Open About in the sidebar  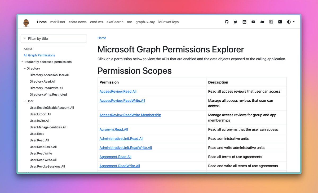tap(28, 49)
